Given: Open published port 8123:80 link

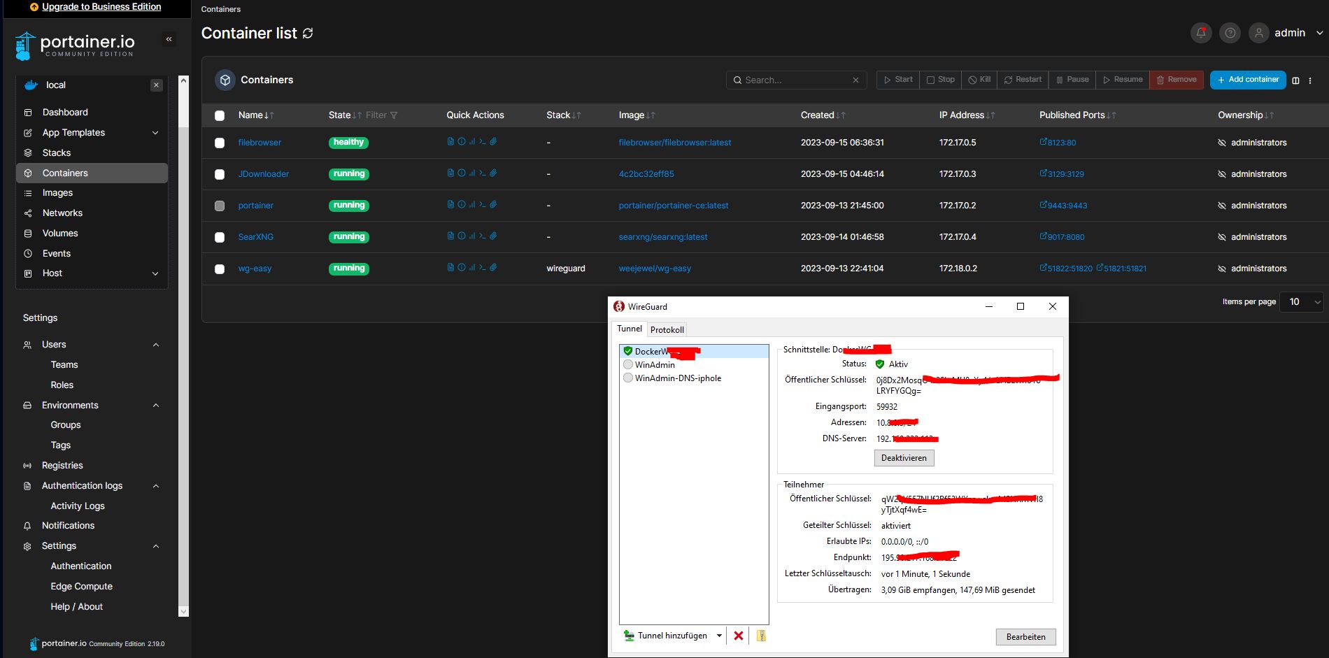Looking at the screenshot, I should click(x=1058, y=142).
